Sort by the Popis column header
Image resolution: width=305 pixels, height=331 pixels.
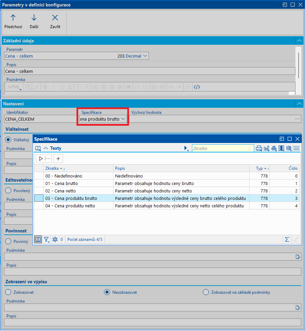(x=181, y=168)
